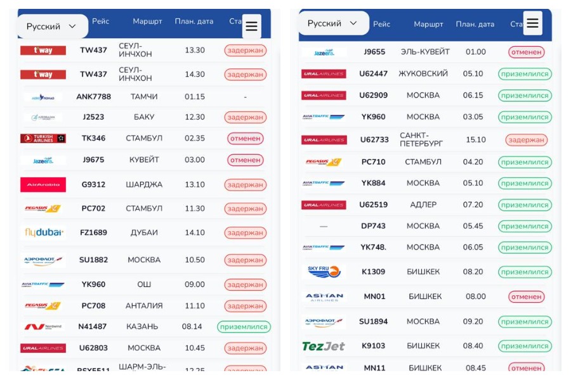The height and width of the screenshot is (380, 571).
Task: Click the flydubai airline logo
Action: click(43, 232)
